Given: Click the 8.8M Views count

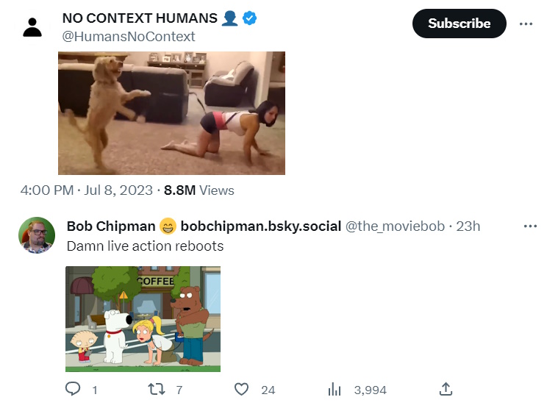Looking at the screenshot, I should pos(199,190).
